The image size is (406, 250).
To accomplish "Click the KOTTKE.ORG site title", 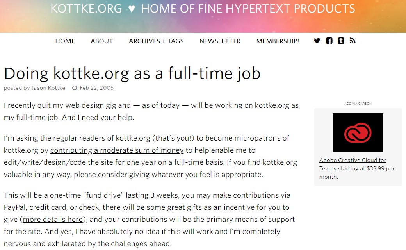I will tap(86, 9).
